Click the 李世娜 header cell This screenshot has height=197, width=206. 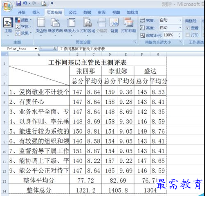(118, 71)
